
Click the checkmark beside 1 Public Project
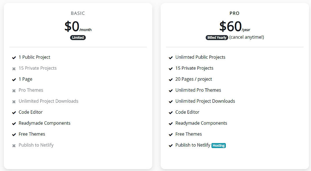point(14,57)
